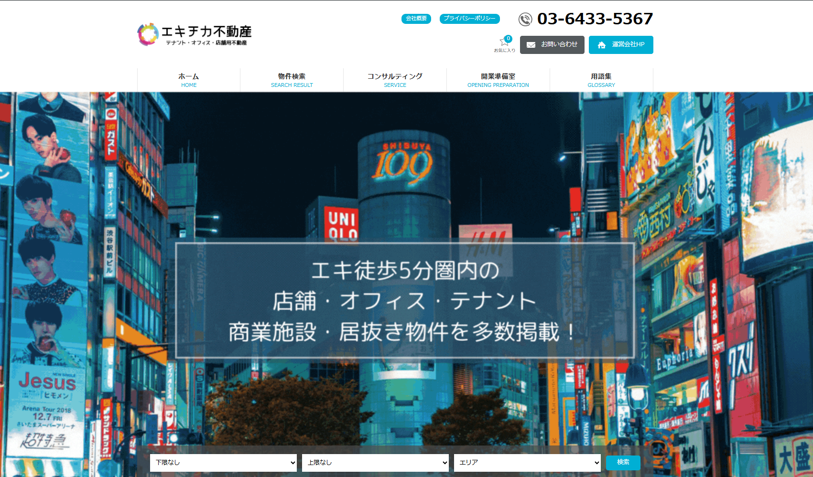Image resolution: width=813 pixels, height=477 pixels.
Task: Click the favorites count badge
Action: coord(509,39)
